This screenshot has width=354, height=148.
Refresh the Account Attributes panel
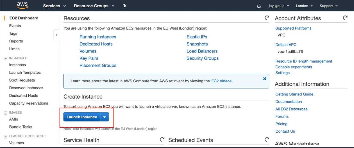pos(345,18)
